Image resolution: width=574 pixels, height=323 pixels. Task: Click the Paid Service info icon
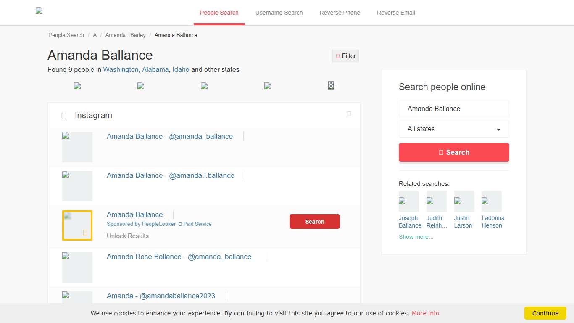click(181, 224)
